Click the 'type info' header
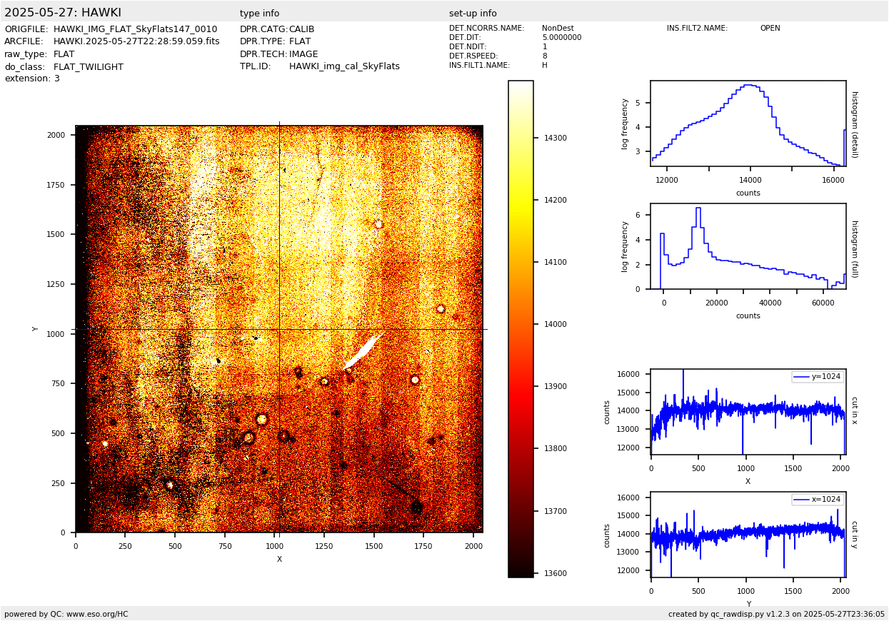The width and height of the screenshot is (889, 621). (259, 14)
